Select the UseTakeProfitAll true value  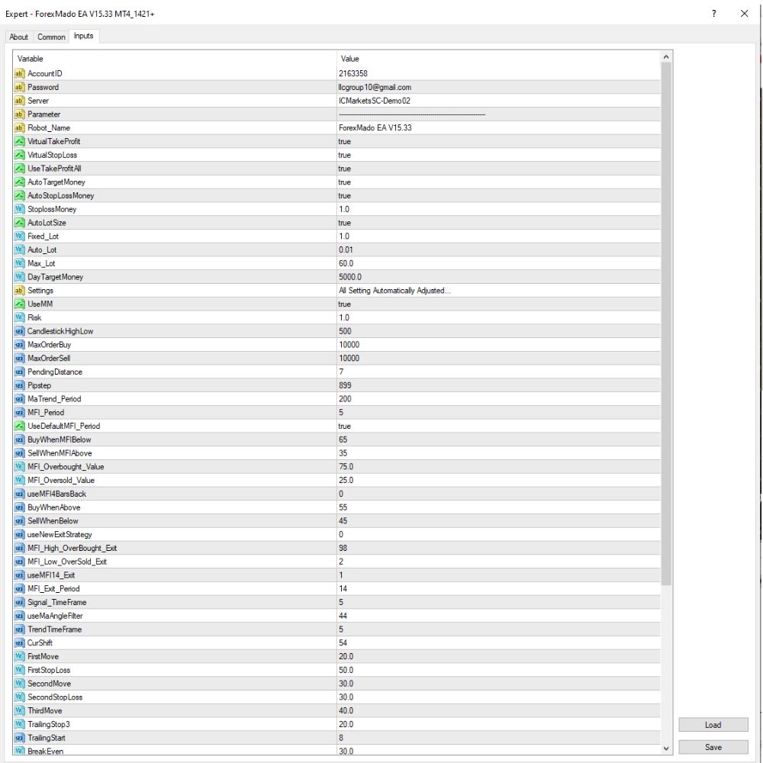(345, 169)
